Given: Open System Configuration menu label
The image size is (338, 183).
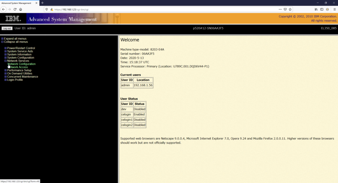Looking at the screenshot, I should [x=20, y=57].
